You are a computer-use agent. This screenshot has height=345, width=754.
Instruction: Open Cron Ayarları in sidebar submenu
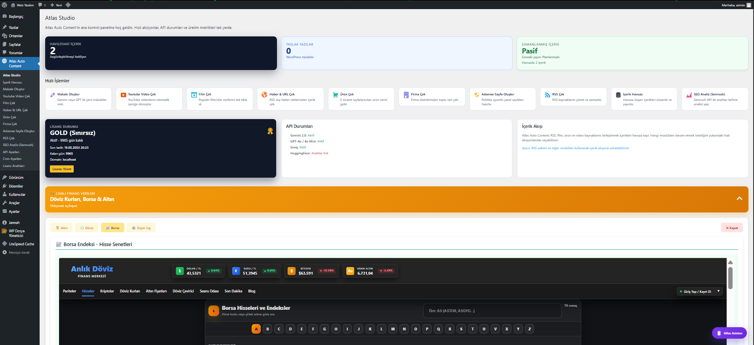pyautogui.click(x=12, y=159)
